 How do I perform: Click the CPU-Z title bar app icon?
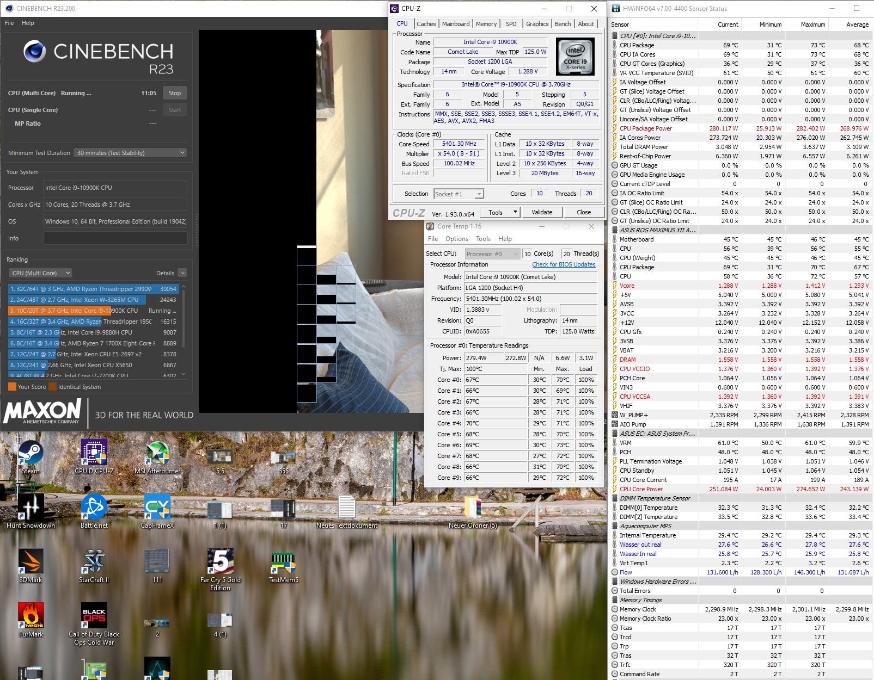click(x=395, y=9)
